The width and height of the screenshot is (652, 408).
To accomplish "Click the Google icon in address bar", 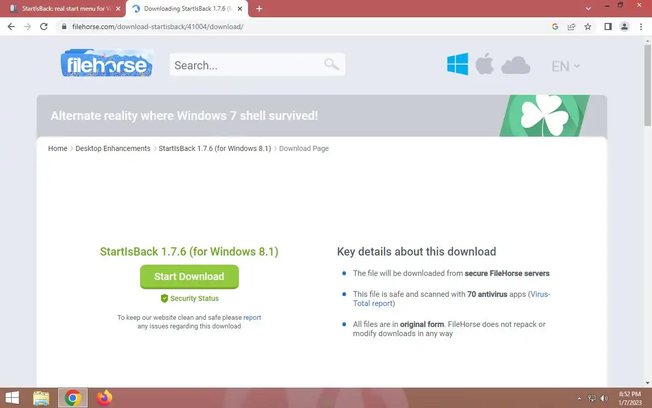I will pyautogui.click(x=555, y=27).
